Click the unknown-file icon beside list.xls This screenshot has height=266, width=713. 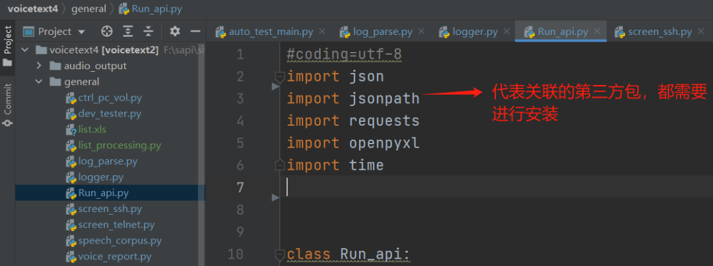(x=71, y=130)
